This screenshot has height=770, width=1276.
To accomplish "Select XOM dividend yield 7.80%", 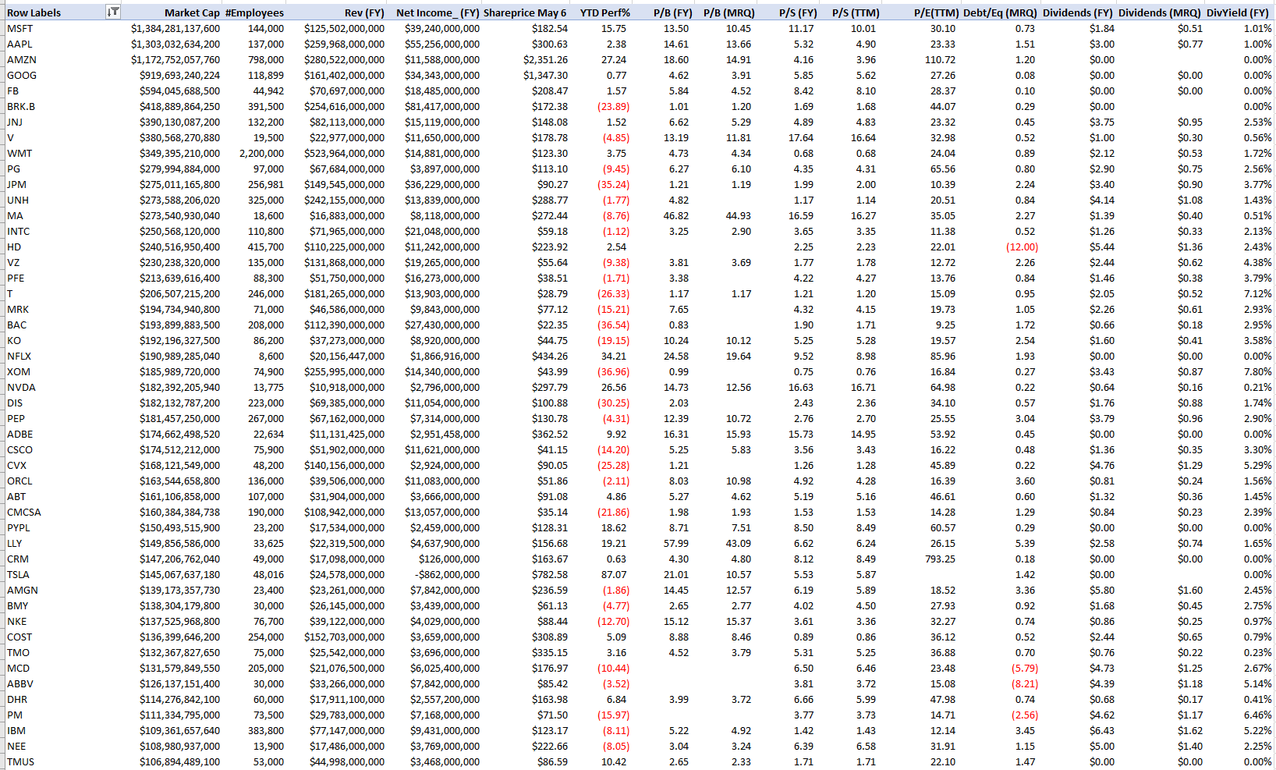I will pos(1257,371).
